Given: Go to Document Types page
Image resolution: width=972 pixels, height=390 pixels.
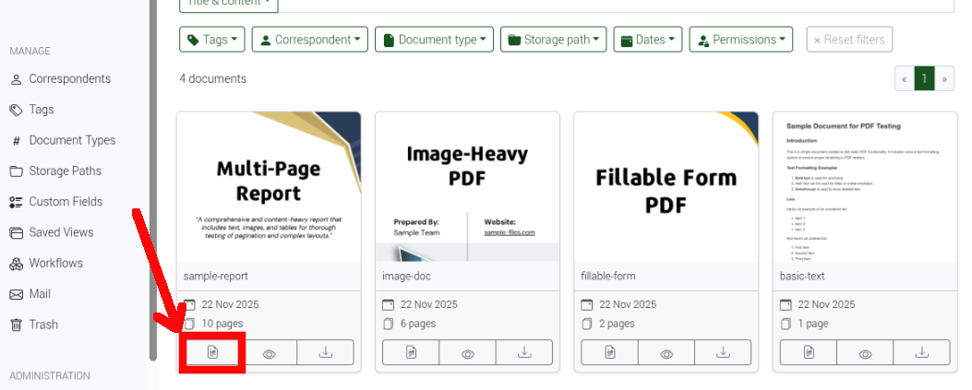Looking at the screenshot, I should [63, 140].
